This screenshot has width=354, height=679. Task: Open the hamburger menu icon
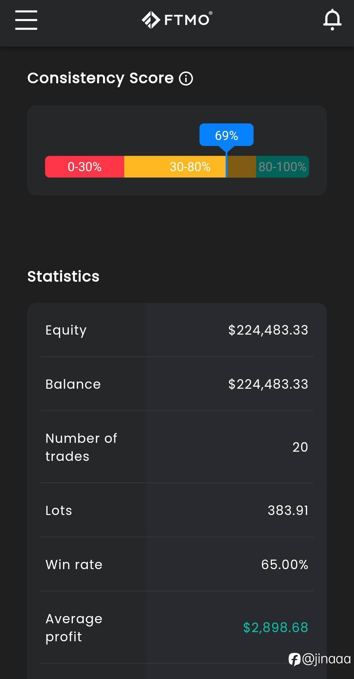26,20
